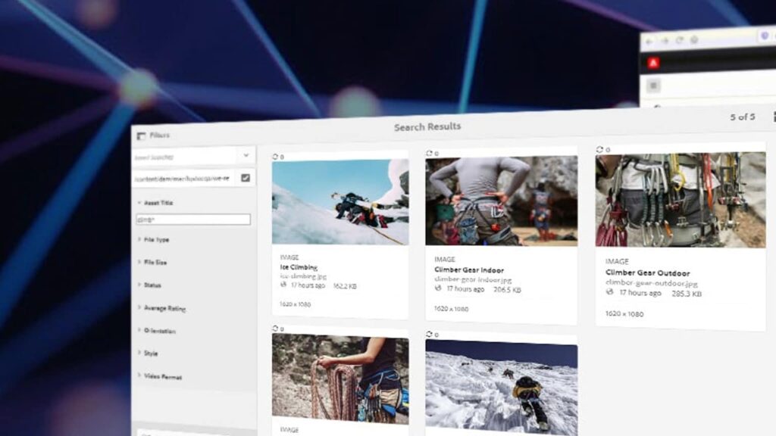Click the sync icon above Climber Gear Outdoor
This screenshot has width=776, height=436.
coord(600,149)
